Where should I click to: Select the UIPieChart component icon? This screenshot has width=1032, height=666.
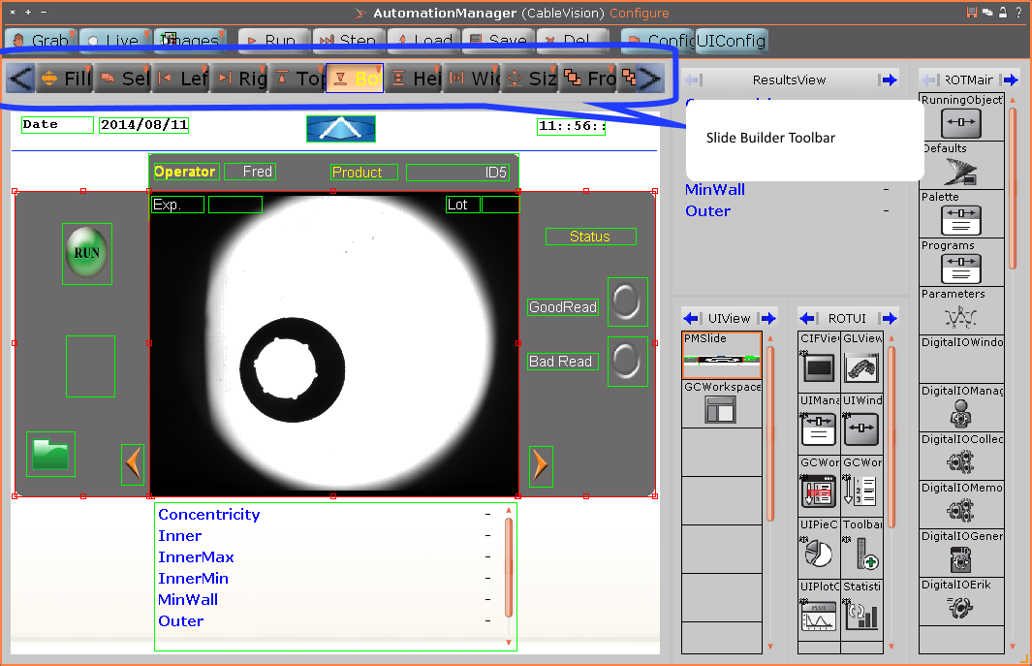(x=819, y=548)
